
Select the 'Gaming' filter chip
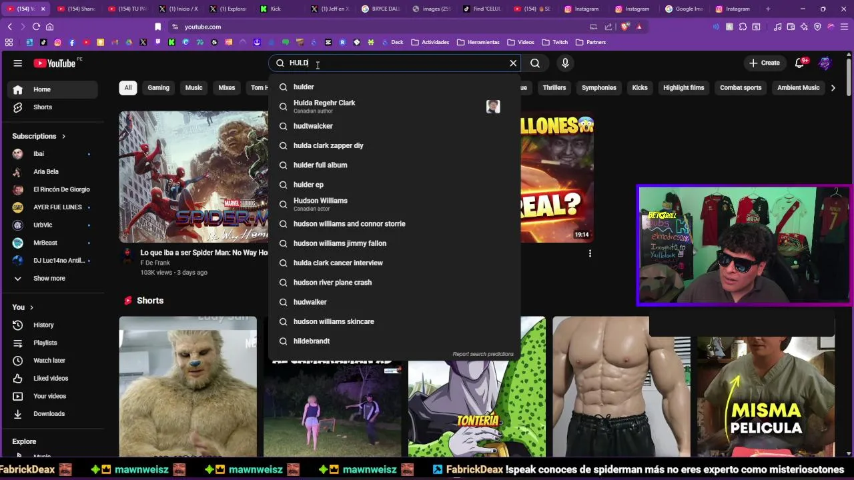[158, 88]
